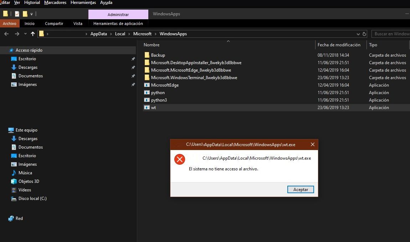Go up one folder level
Viewport: 410px width, 242px height.
[33, 34]
